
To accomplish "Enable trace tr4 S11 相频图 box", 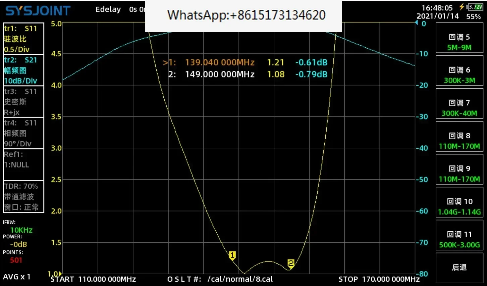I will point(23,133).
